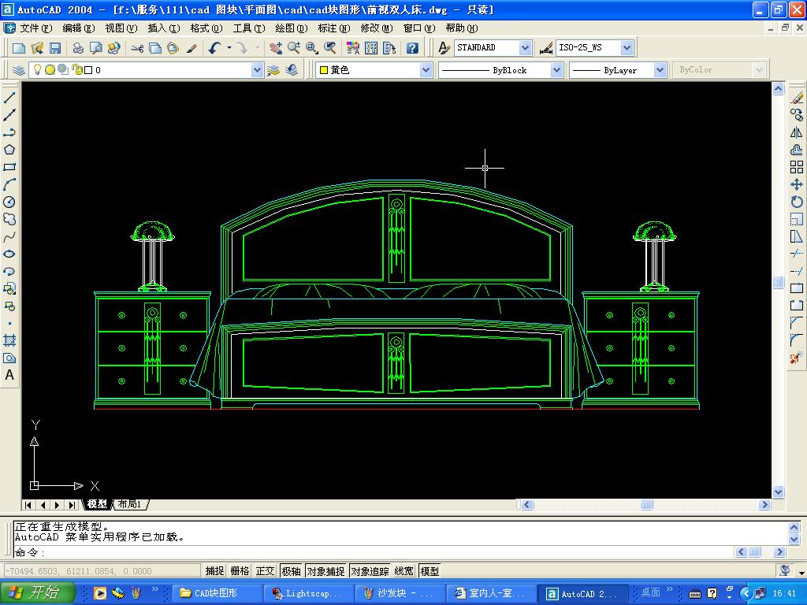The image size is (807, 605).
Task: Click the Save icon in toolbar
Action: pos(55,48)
